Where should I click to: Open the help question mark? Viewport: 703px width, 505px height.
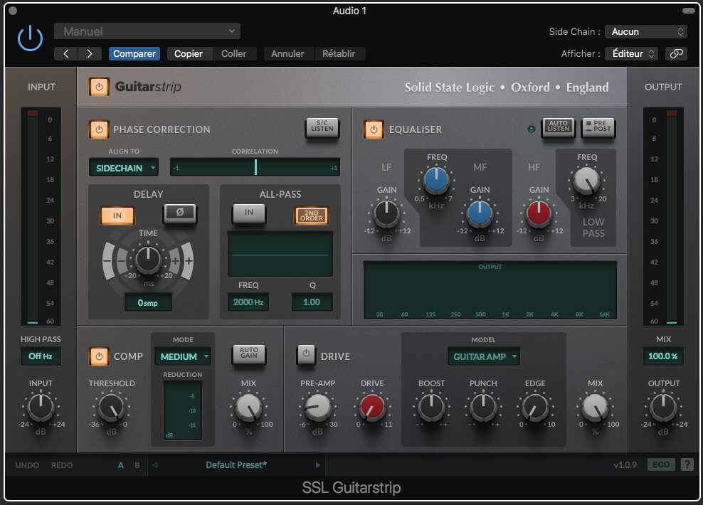tap(687, 464)
